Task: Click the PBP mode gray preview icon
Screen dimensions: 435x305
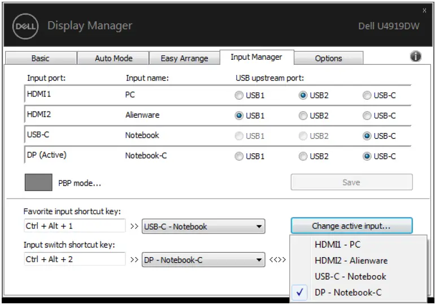Action: [x=38, y=183]
